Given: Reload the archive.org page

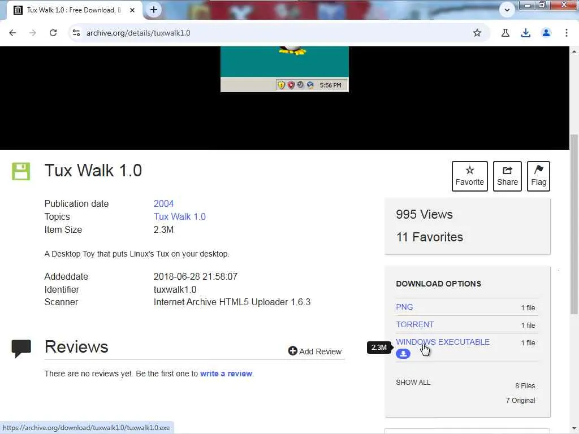Looking at the screenshot, I should [x=53, y=33].
